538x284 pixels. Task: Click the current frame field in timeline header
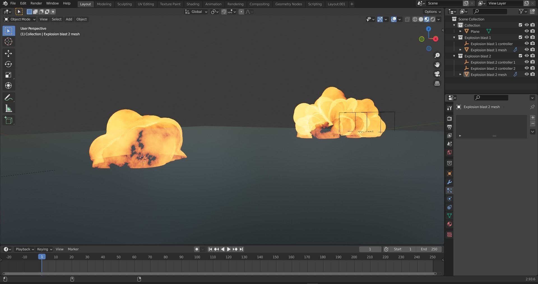click(x=370, y=249)
